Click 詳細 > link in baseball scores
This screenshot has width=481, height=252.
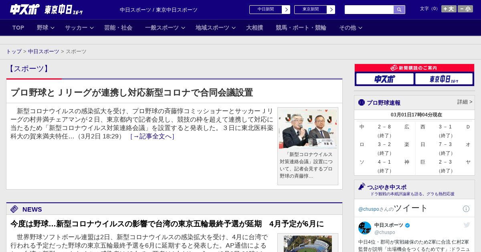465,102
